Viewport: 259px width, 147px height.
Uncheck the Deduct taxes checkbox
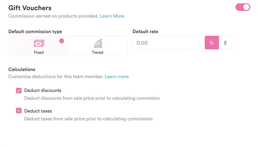point(19,111)
